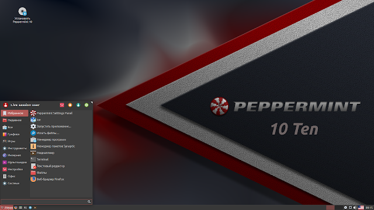Viewport: 374px width, 210px height.
Task: Open Peppermint Settings Panel from favorites
Action: [61, 113]
